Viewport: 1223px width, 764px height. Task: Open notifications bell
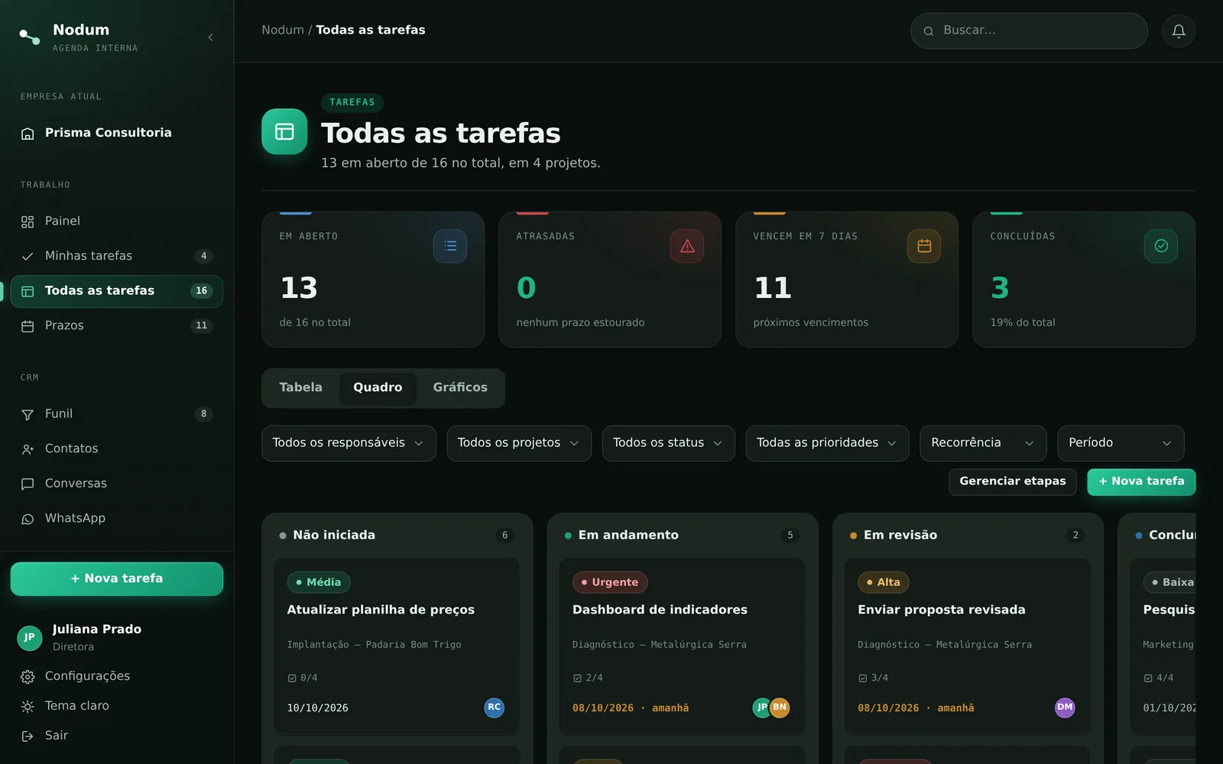(1179, 31)
